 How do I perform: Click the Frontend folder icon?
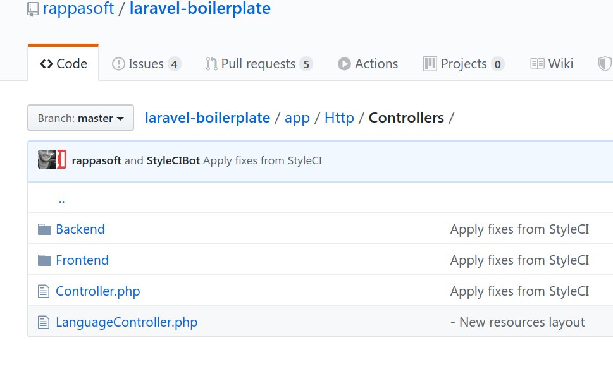[44, 260]
